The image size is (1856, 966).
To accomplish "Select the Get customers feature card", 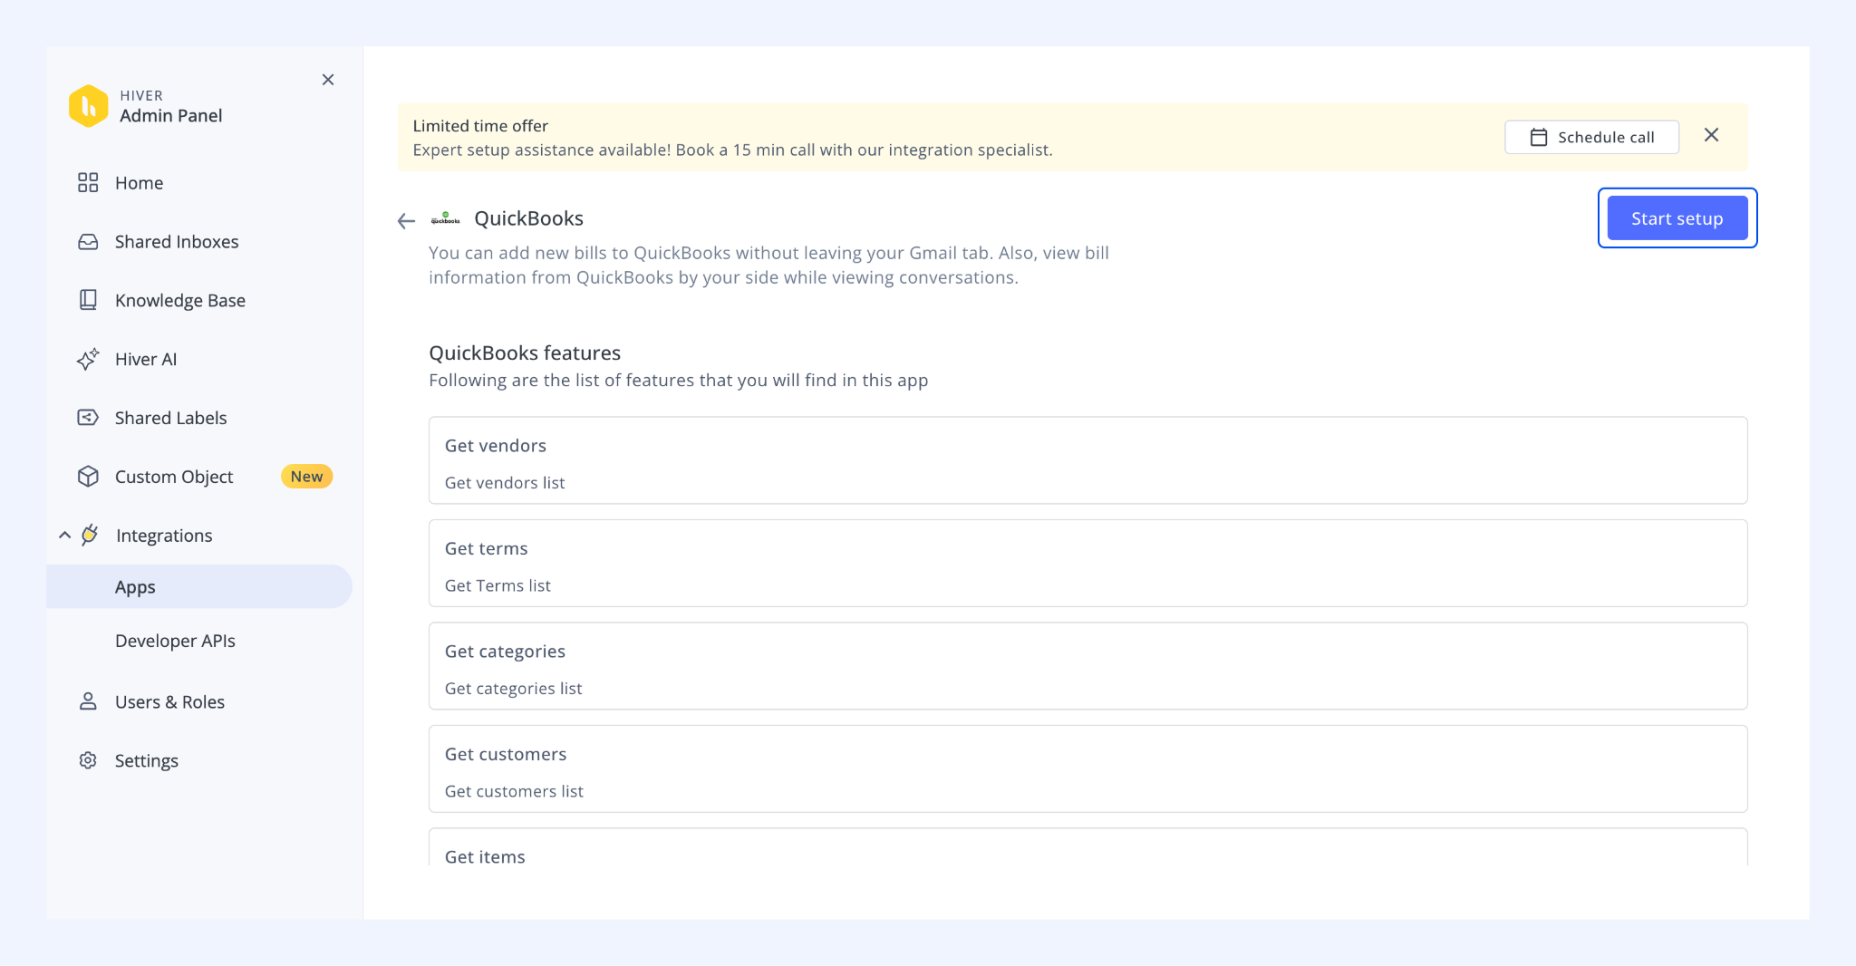I will tap(1087, 768).
